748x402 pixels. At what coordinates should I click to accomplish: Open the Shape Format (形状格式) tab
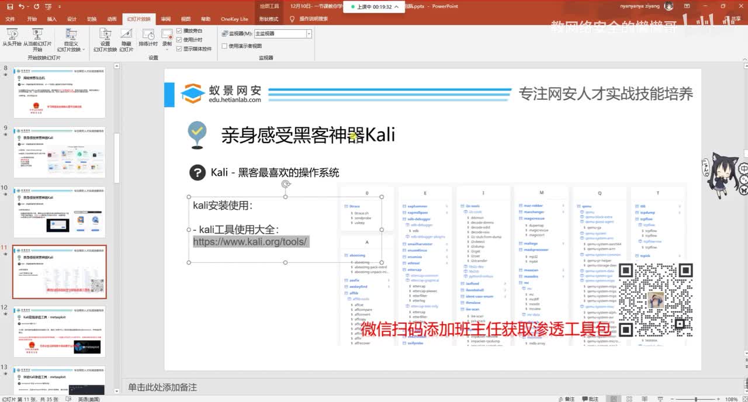click(270, 19)
